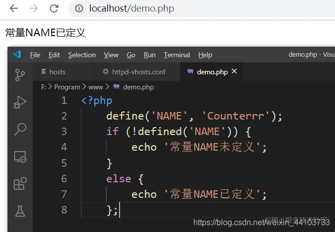Click the browser back arrow
This screenshot has width=335, height=232.
pos(14,9)
